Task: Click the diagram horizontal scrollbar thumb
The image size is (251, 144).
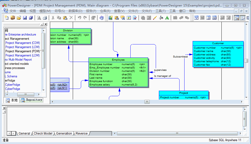Action: pos(147,102)
